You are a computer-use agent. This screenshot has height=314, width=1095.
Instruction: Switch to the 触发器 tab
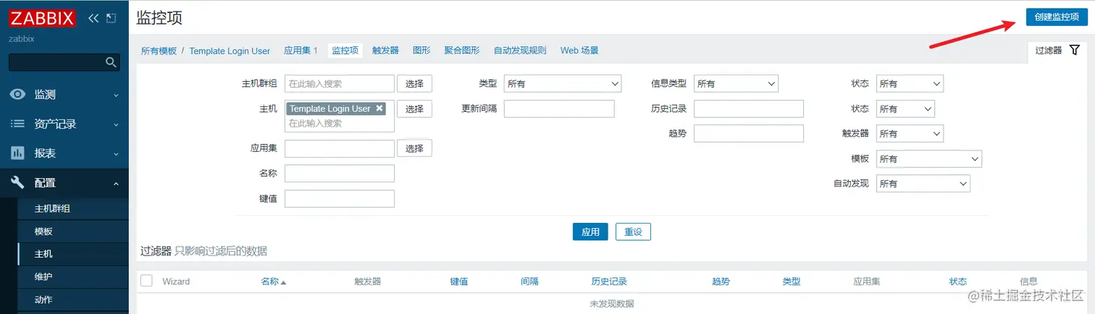pyautogui.click(x=385, y=51)
